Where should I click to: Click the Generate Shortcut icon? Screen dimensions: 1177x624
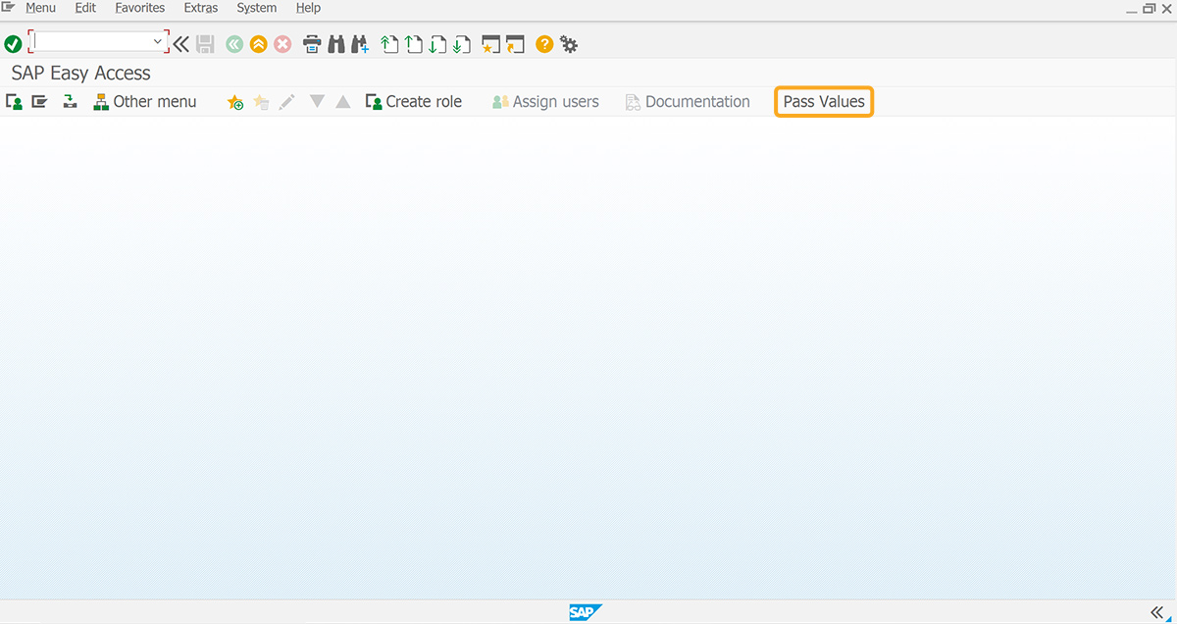point(516,44)
